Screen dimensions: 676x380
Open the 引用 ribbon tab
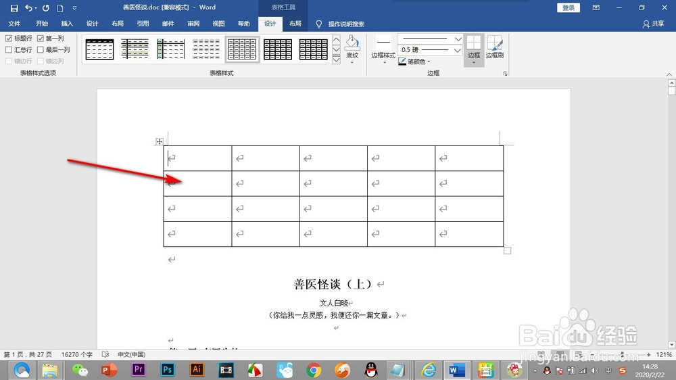pos(143,24)
